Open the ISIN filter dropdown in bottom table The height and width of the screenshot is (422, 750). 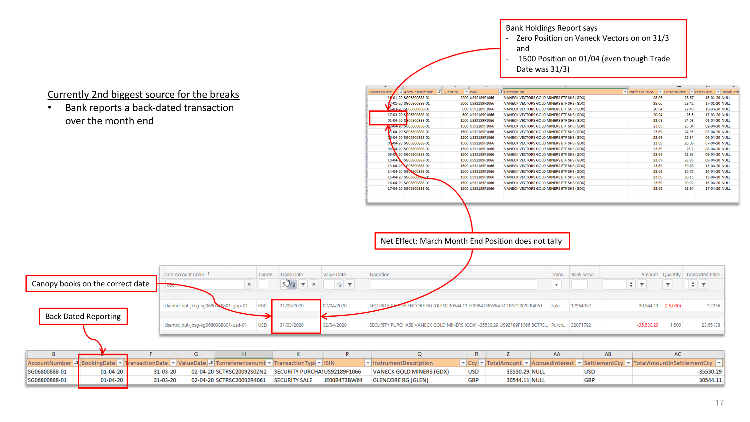point(367,363)
